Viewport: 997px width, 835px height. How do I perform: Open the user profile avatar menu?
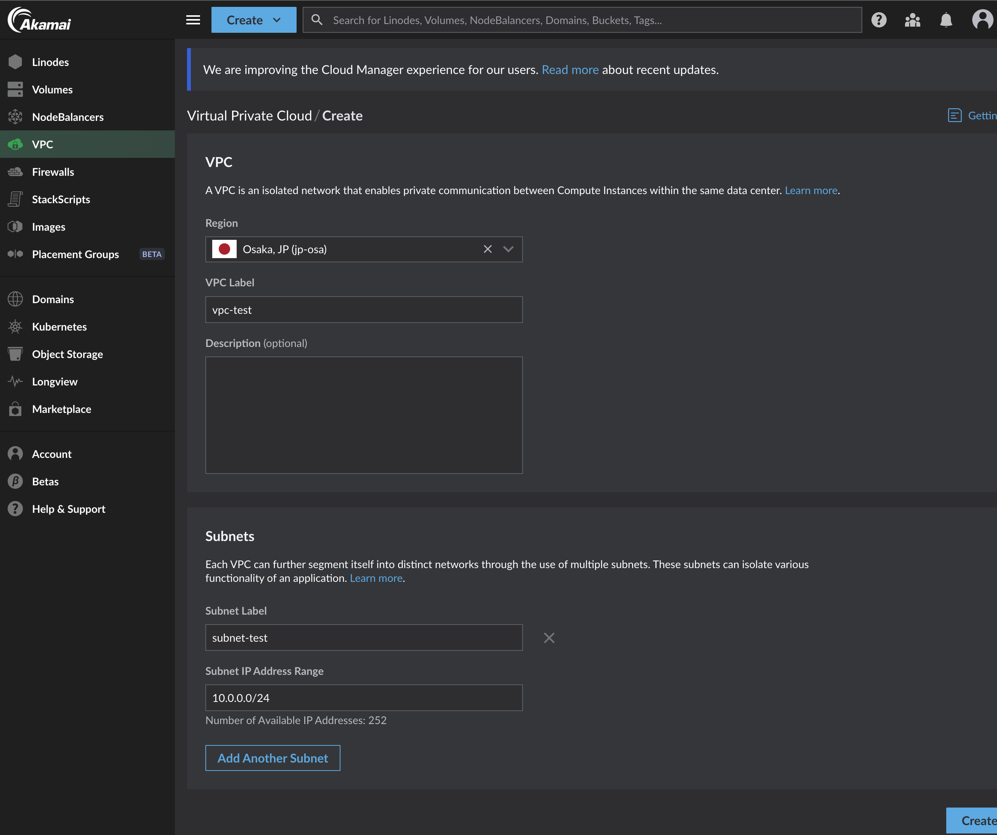[x=982, y=20]
